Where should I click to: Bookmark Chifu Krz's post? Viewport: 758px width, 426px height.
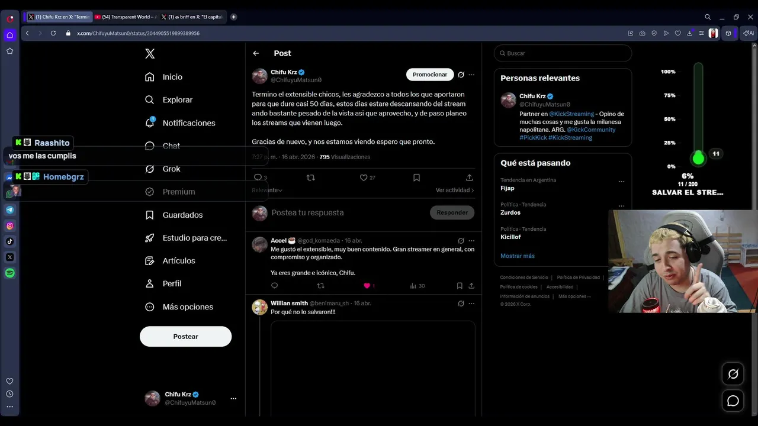[416, 177]
